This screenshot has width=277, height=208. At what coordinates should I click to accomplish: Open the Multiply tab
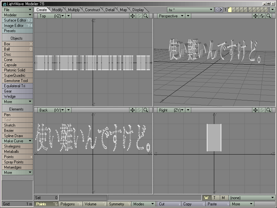coord(74,10)
